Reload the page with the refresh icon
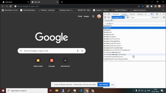The width and height of the screenshot is (166, 93). [x=11, y=6]
